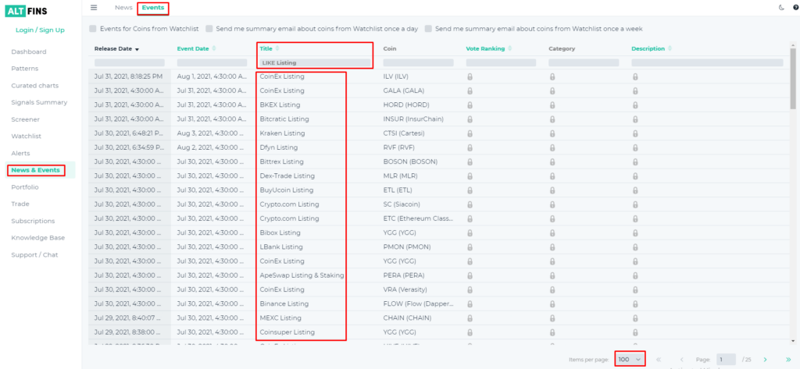800x369 pixels.
Task: Jump to last page double arrow
Action: coord(788,360)
